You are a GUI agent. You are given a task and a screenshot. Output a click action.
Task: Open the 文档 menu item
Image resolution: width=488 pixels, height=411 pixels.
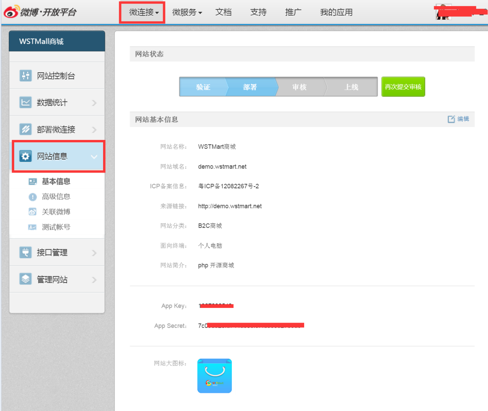[x=223, y=12]
